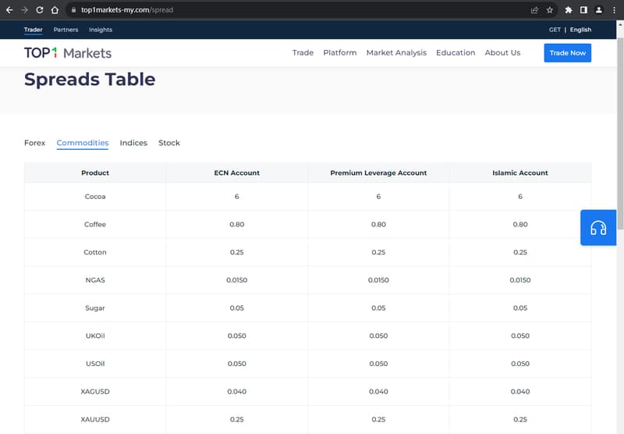
Task: Click the browser forward arrow
Action: 24,10
